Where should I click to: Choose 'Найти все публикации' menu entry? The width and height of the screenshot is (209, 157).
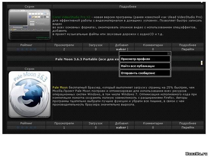[x=145, y=66]
